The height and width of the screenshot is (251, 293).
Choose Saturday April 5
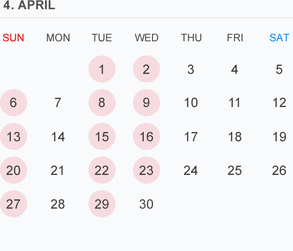279,70
